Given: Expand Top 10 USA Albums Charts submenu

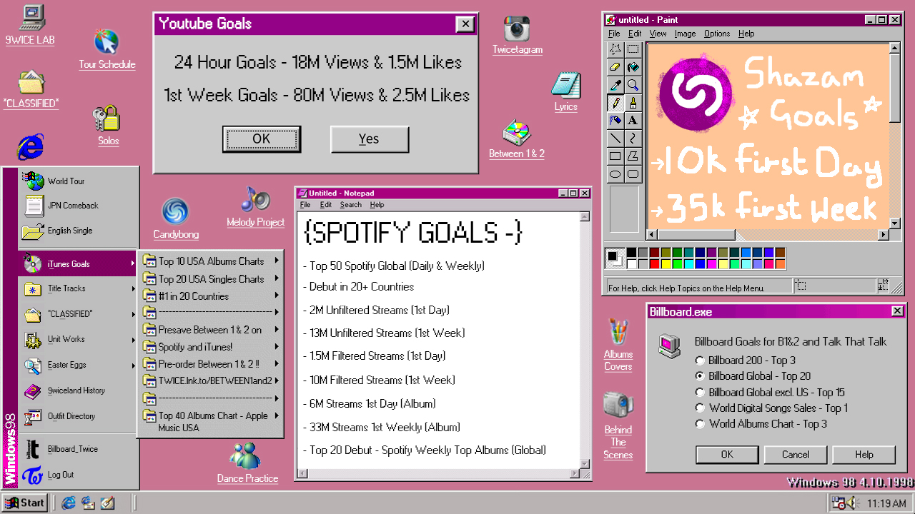Looking at the screenshot, I should (212, 261).
